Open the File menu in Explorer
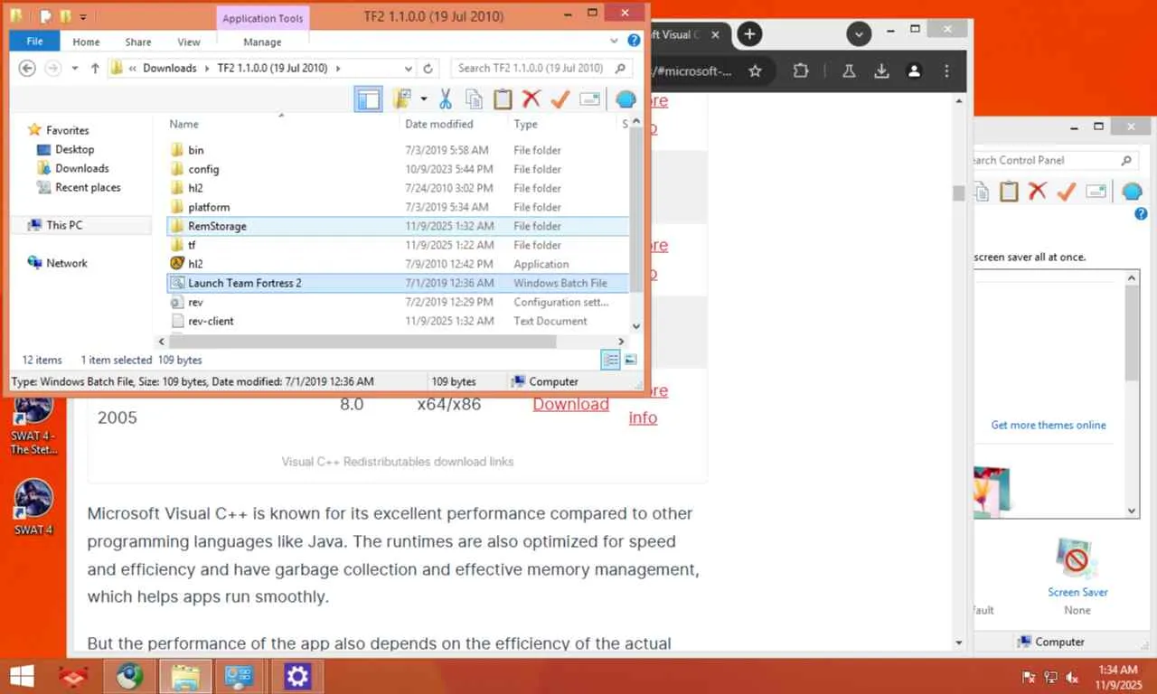The width and height of the screenshot is (1157, 694). (x=34, y=42)
